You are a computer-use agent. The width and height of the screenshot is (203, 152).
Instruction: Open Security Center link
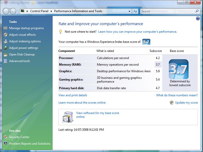pos(19,137)
